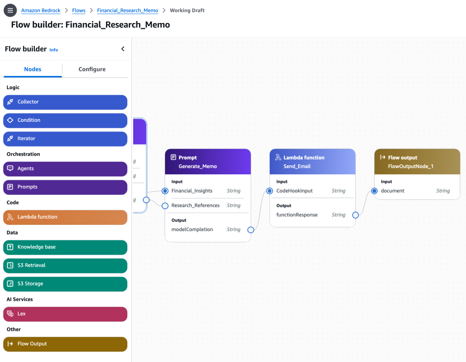Click the Lex service icon

pyautogui.click(x=10, y=314)
